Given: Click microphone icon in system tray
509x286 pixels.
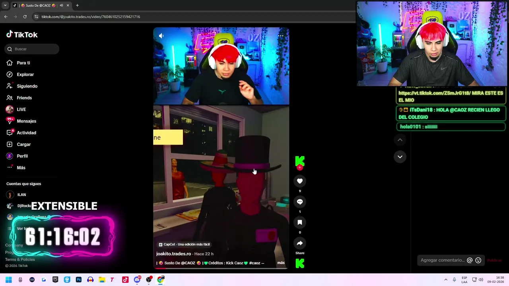Looking at the screenshot, I should [454, 280].
